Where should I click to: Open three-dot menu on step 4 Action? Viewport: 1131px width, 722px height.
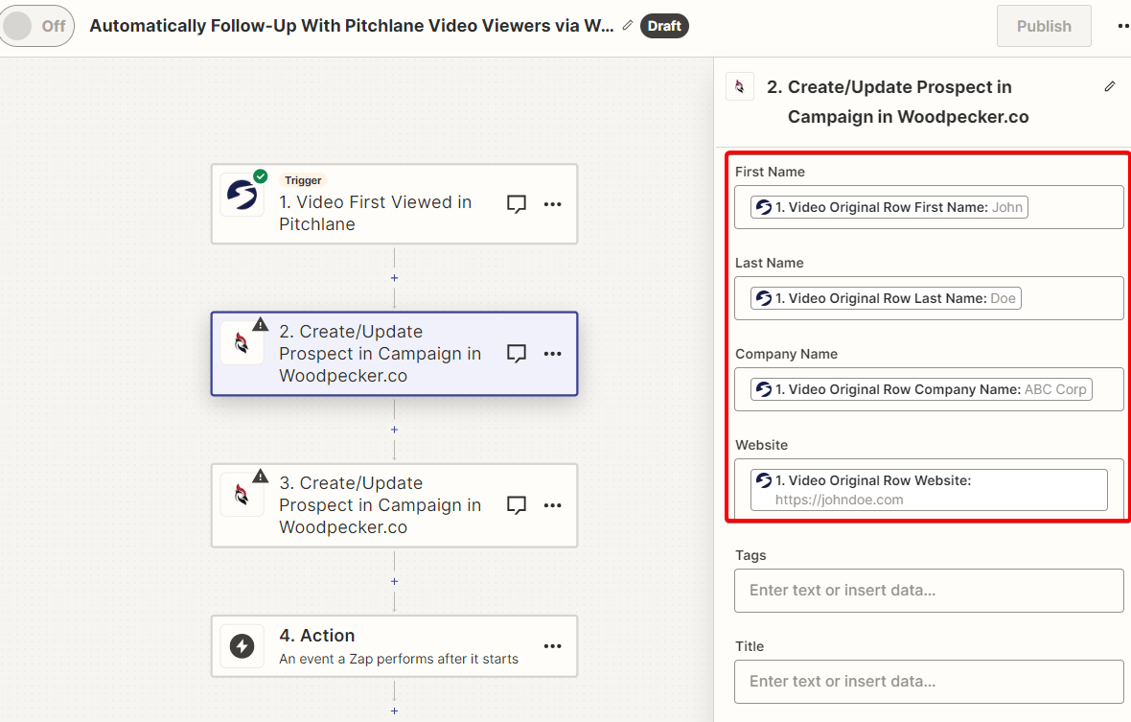point(552,646)
